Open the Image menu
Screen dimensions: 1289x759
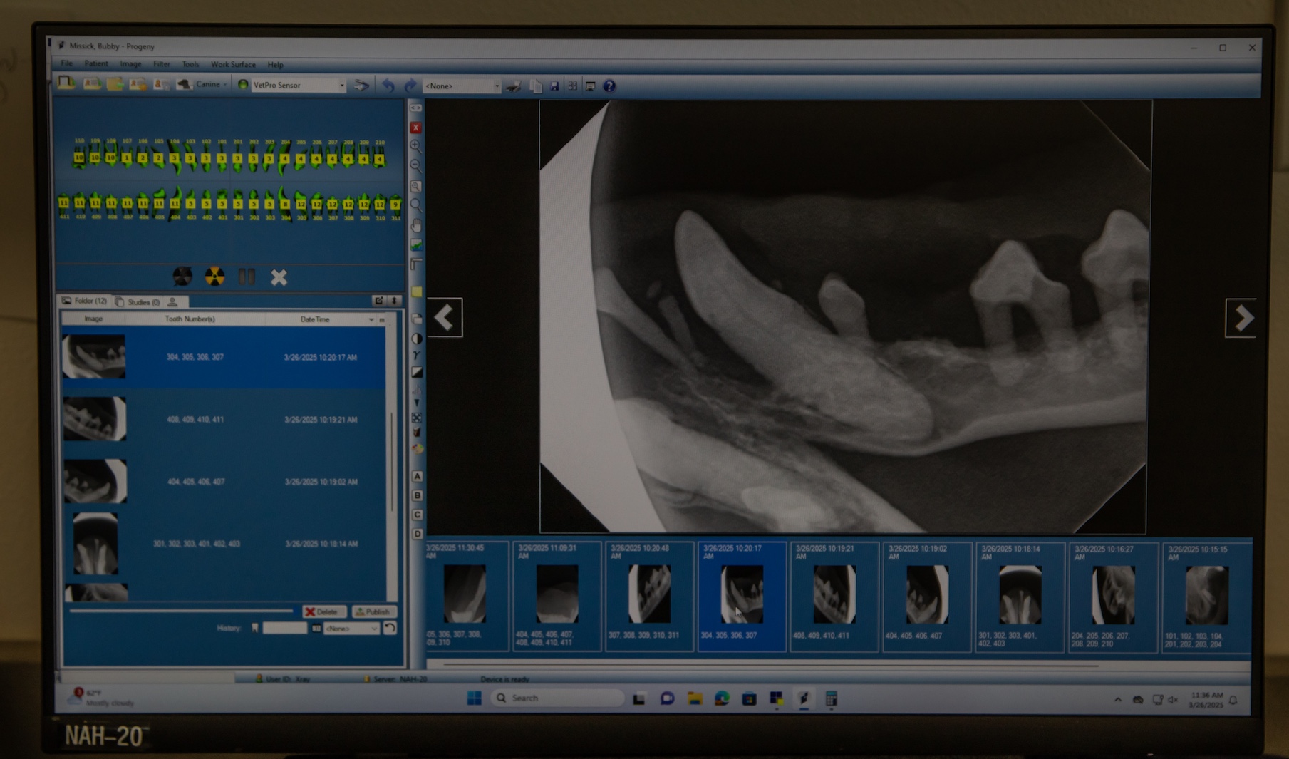click(x=130, y=64)
